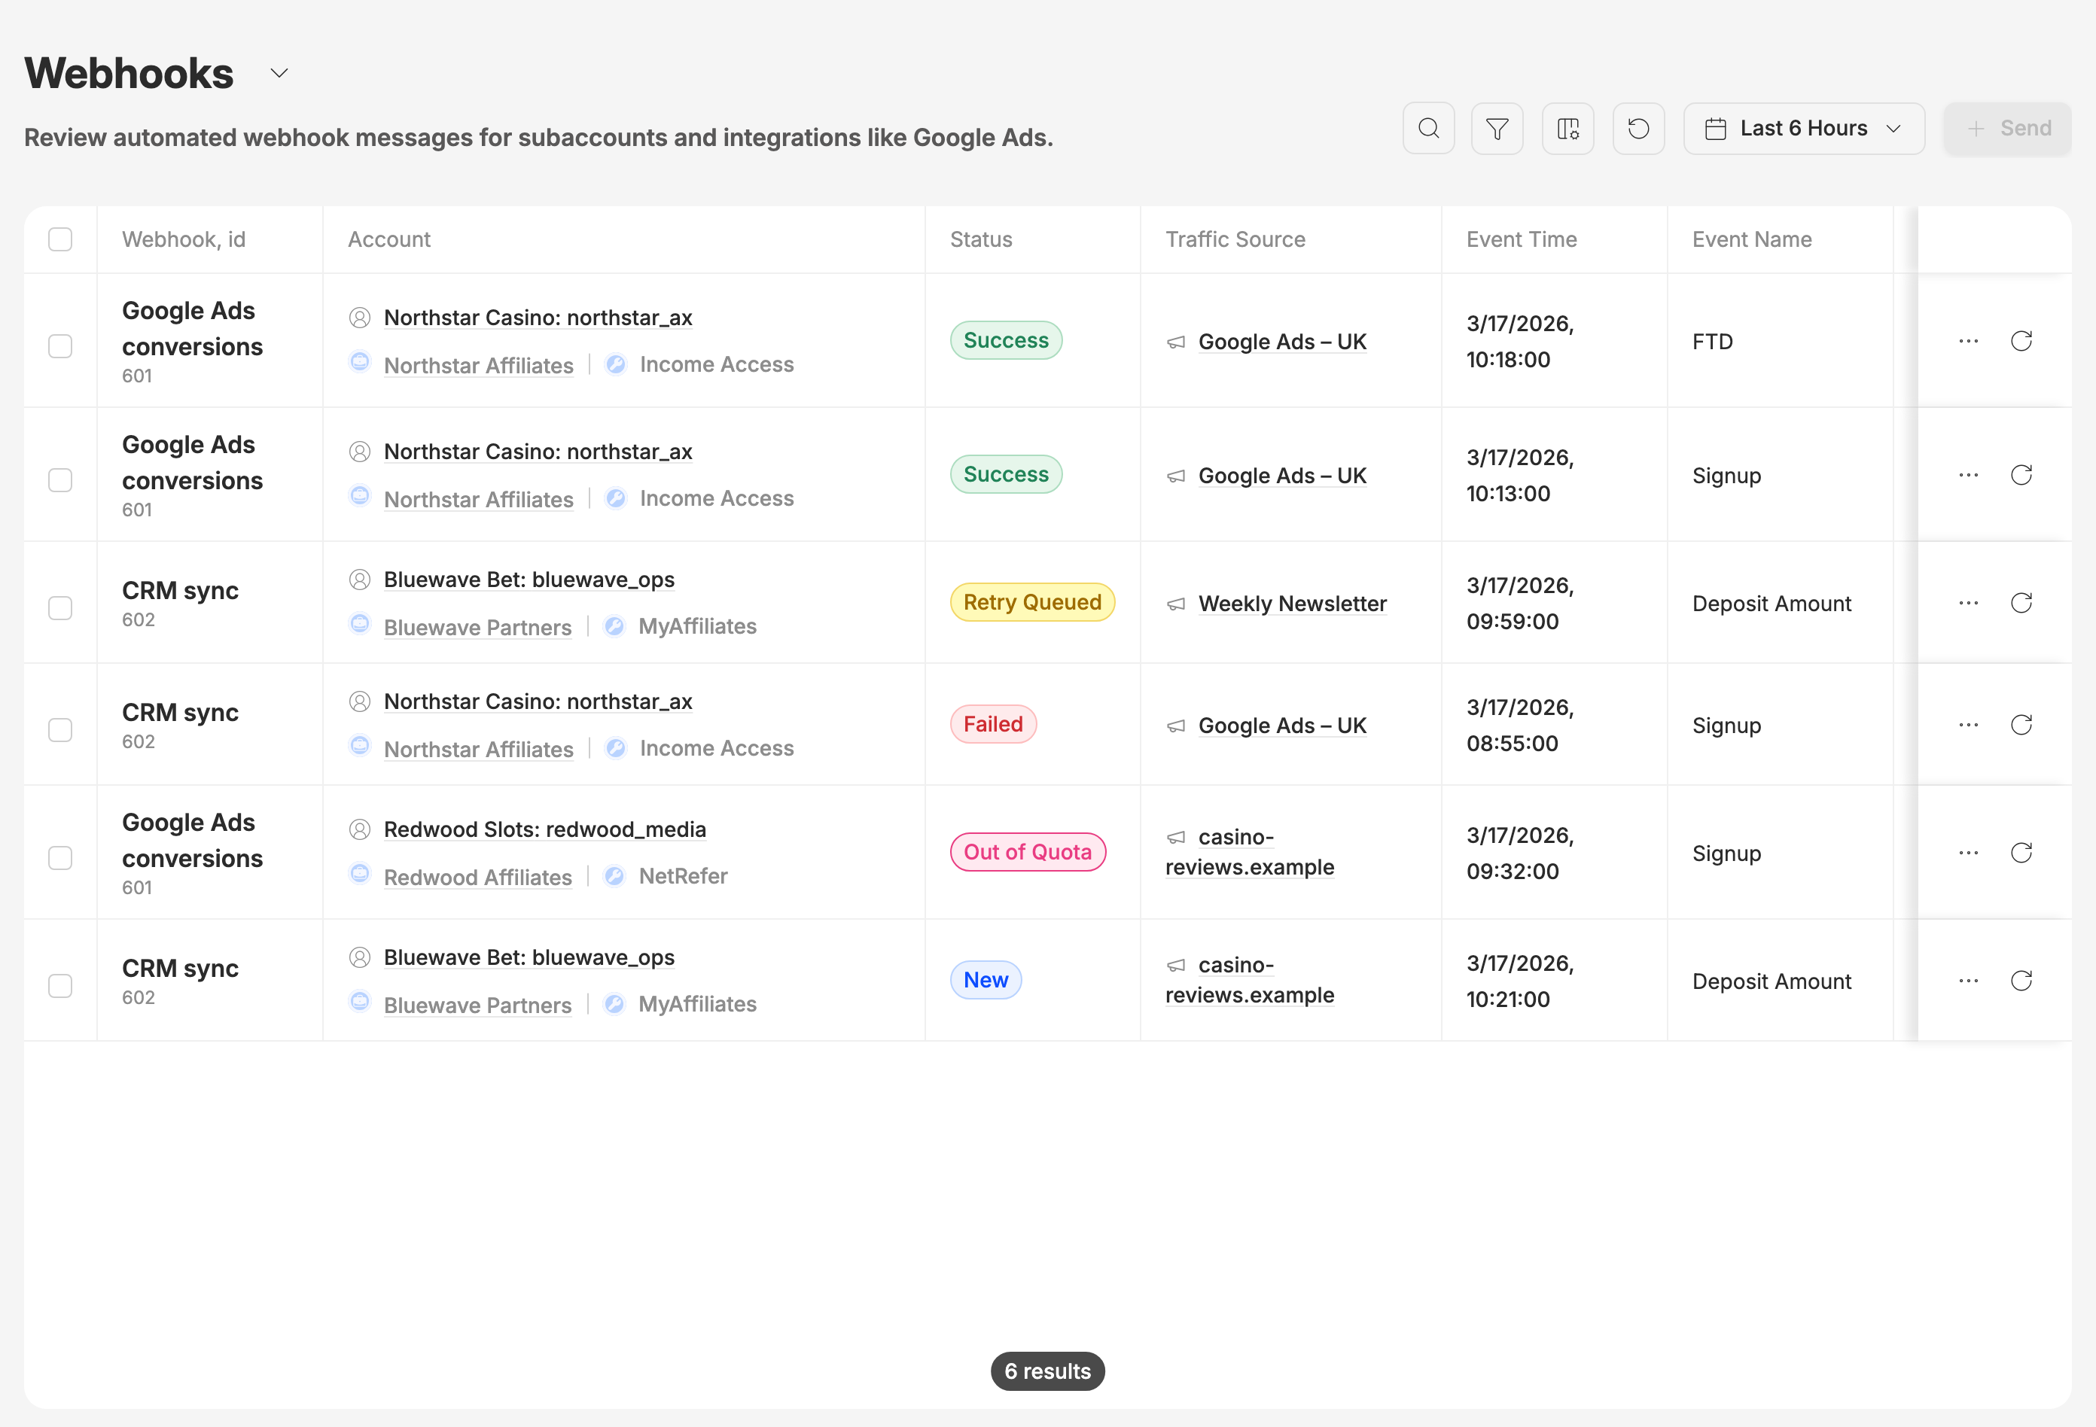Retry the Retry Queued webhook row

2021,603
